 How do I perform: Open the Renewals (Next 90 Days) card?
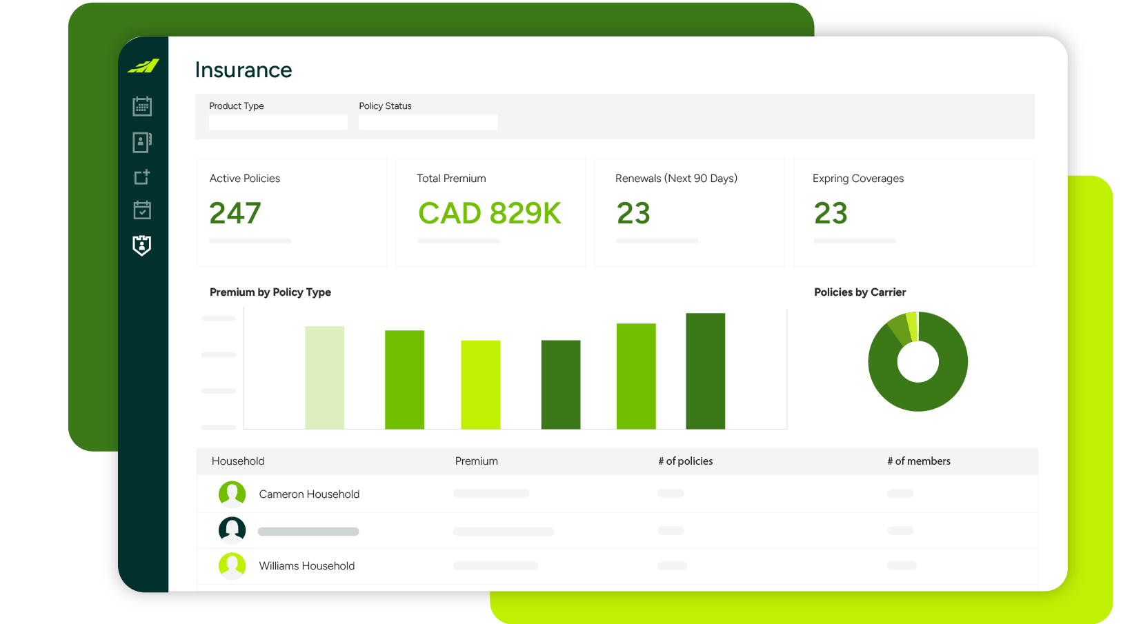coord(688,212)
